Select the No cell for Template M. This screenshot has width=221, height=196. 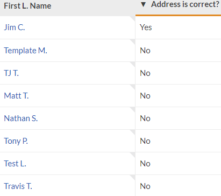(x=178, y=51)
